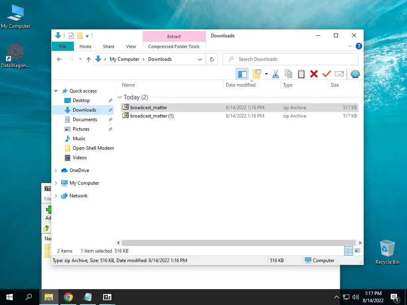Open Google Chrome from the taskbar
The height and width of the screenshot is (305, 407).
[68, 297]
